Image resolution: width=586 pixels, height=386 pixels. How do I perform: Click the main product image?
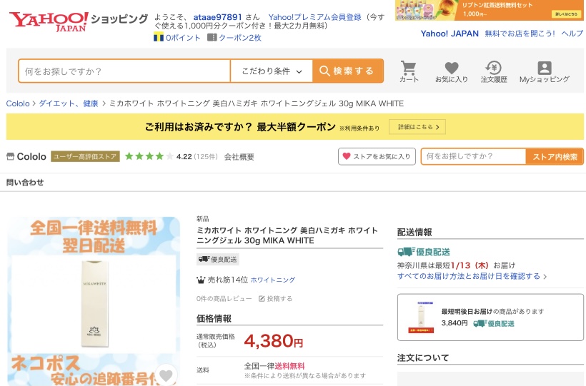[x=94, y=301]
